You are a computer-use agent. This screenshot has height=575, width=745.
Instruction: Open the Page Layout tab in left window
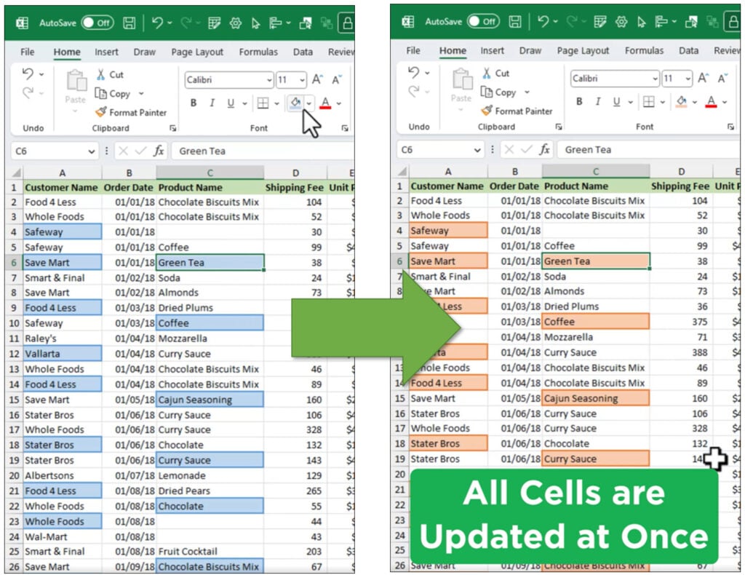[197, 52]
